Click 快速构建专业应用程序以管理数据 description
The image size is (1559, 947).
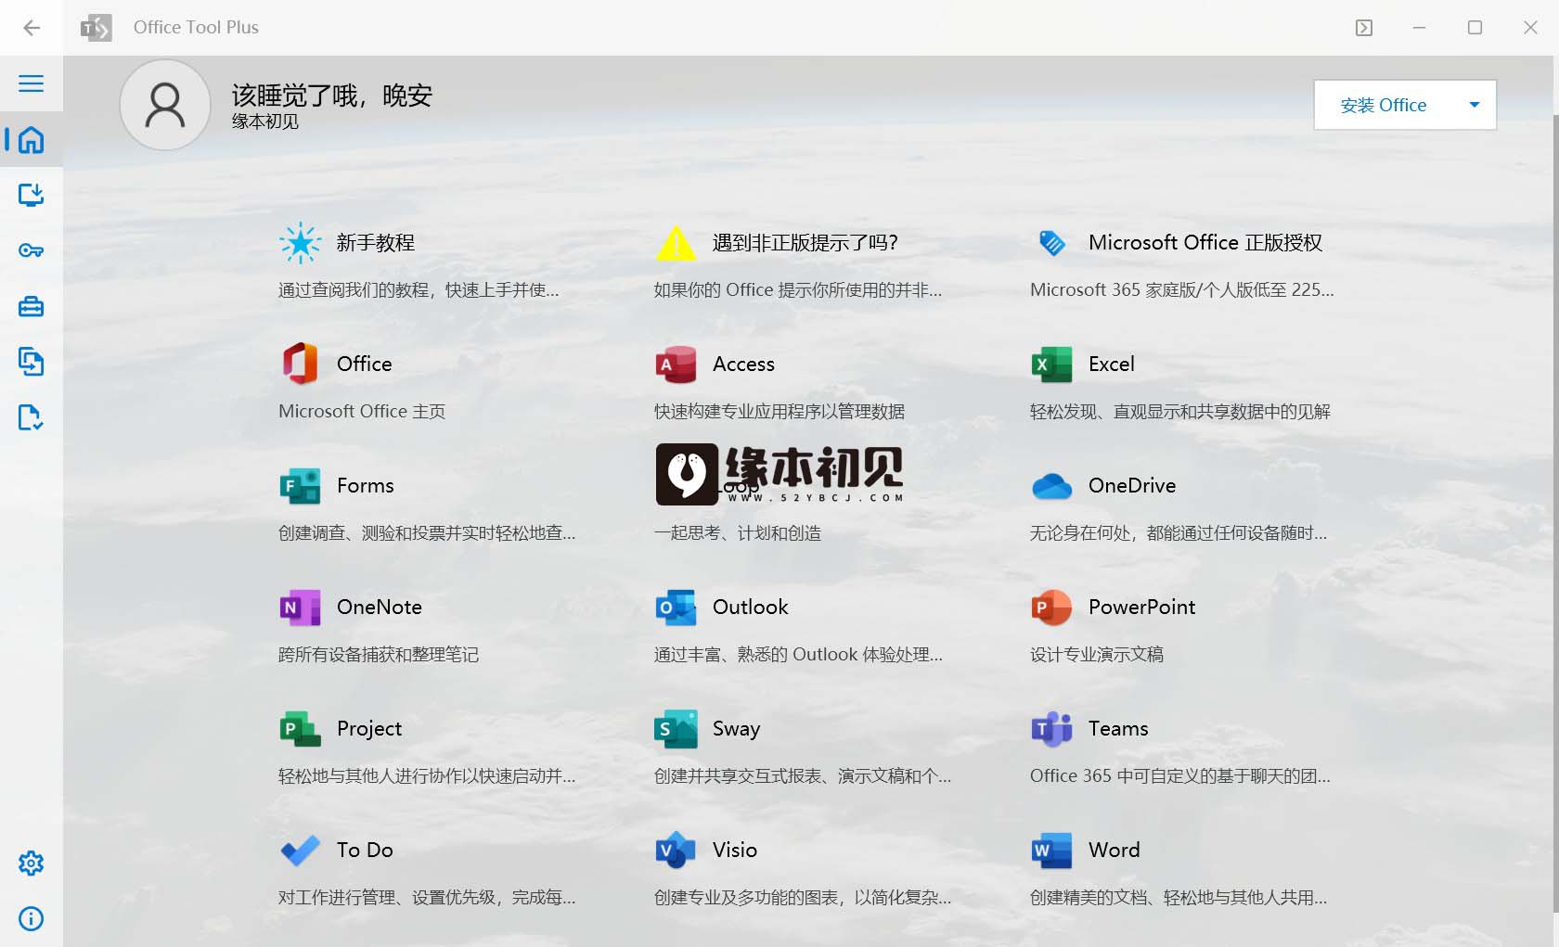click(x=779, y=412)
